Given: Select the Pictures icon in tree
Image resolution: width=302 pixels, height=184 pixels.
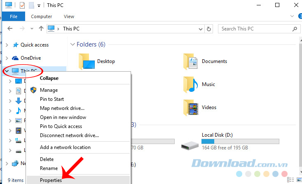Looking at the screenshot, I should coord(19,121).
